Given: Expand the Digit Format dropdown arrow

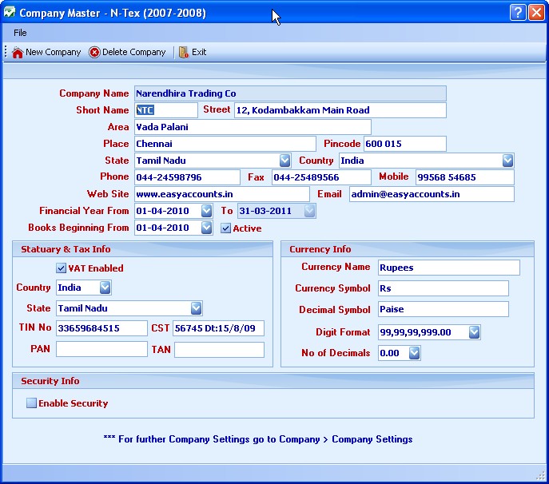Looking at the screenshot, I should (474, 332).
